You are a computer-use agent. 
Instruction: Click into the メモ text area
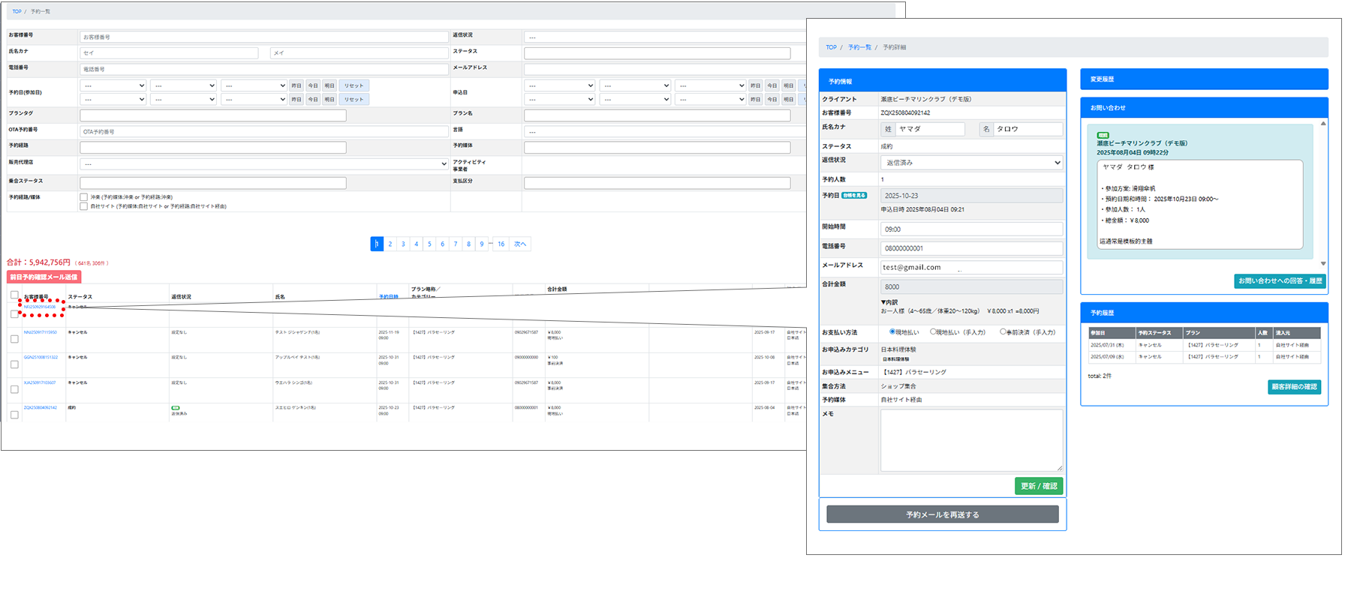pos(971,440)
